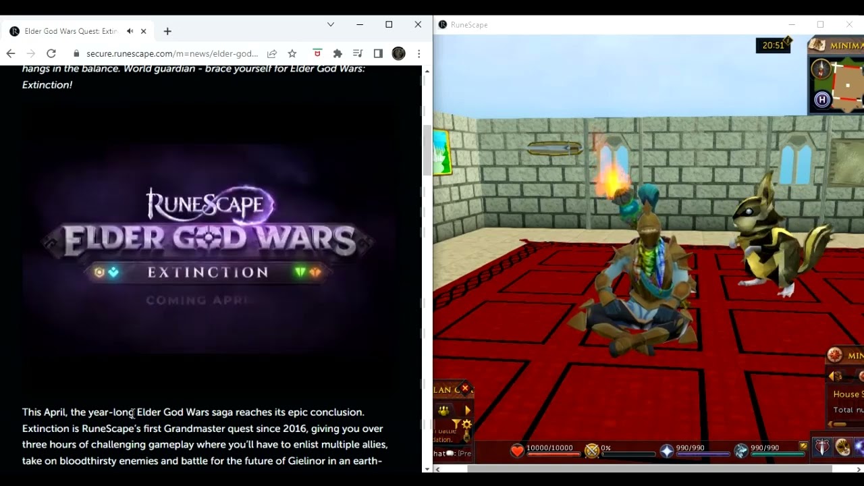Click the prayer points star icon
864x486 pixels.
pos(667,451)
